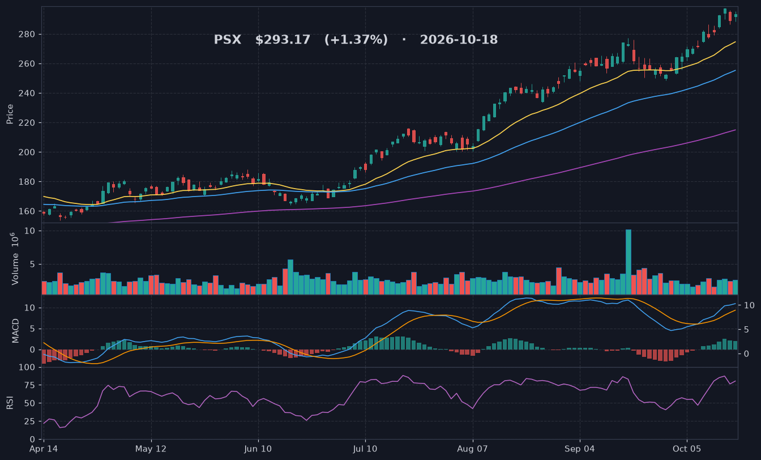This screenshot has height=460, width=761.
Task: Click the RSI 75 tick label
Action: (x=29, y=385)
